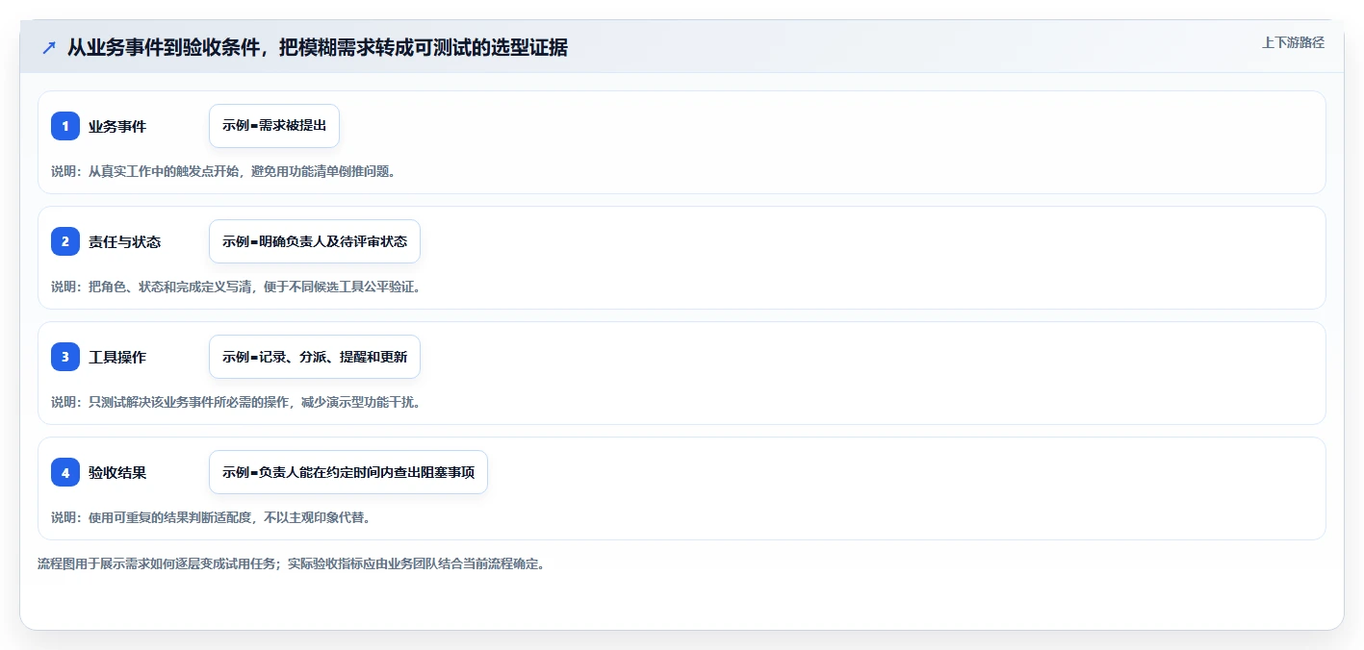1364x650 pixels.
Task: Click the footer caption starting 流程图用于展示需求
Action: pyautogui.click(x=292, y=563)
